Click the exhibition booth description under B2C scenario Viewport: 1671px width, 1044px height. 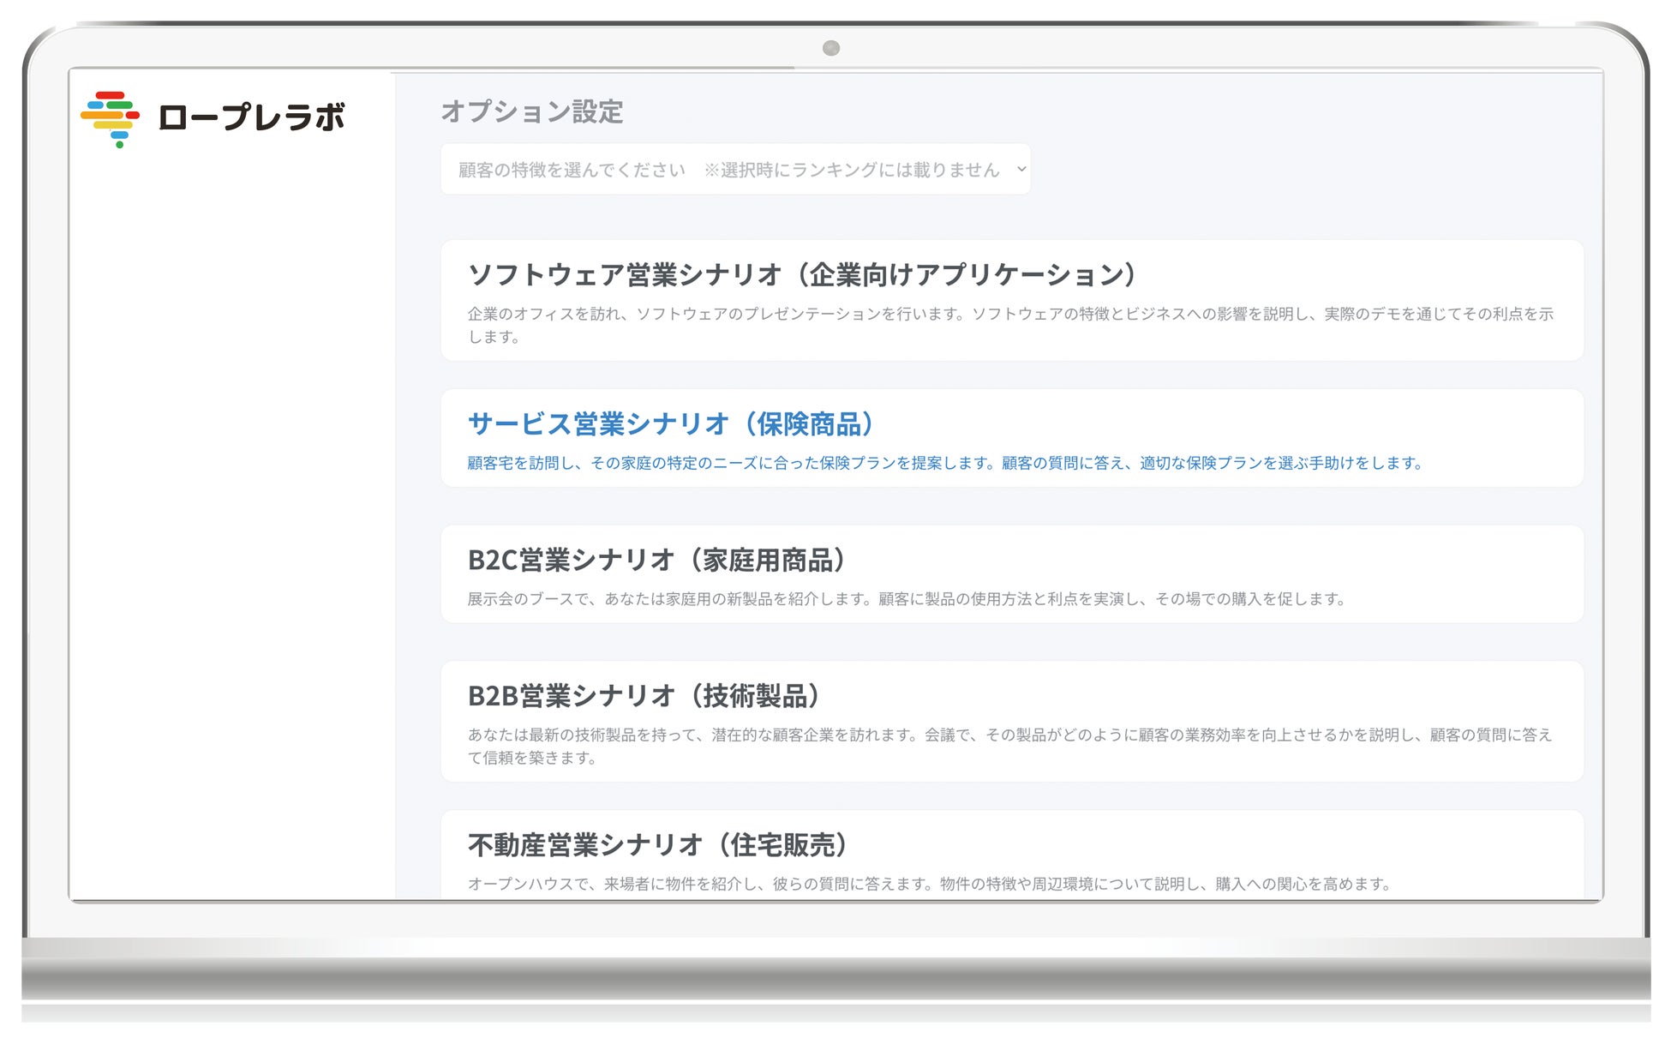point(906,599)
